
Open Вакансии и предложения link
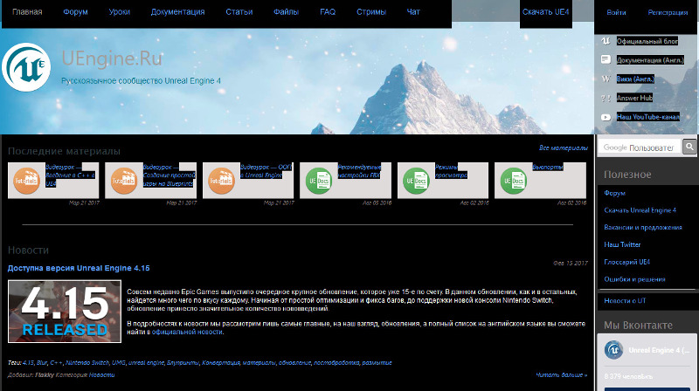(643, 227)
